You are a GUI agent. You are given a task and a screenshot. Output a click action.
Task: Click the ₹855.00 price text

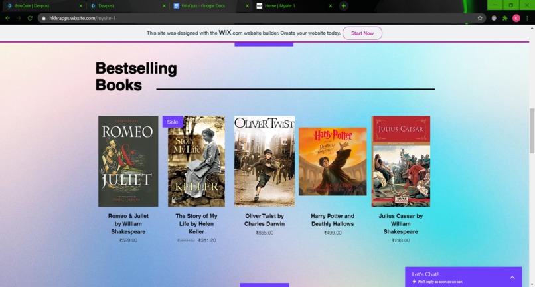tap(264, 233)
